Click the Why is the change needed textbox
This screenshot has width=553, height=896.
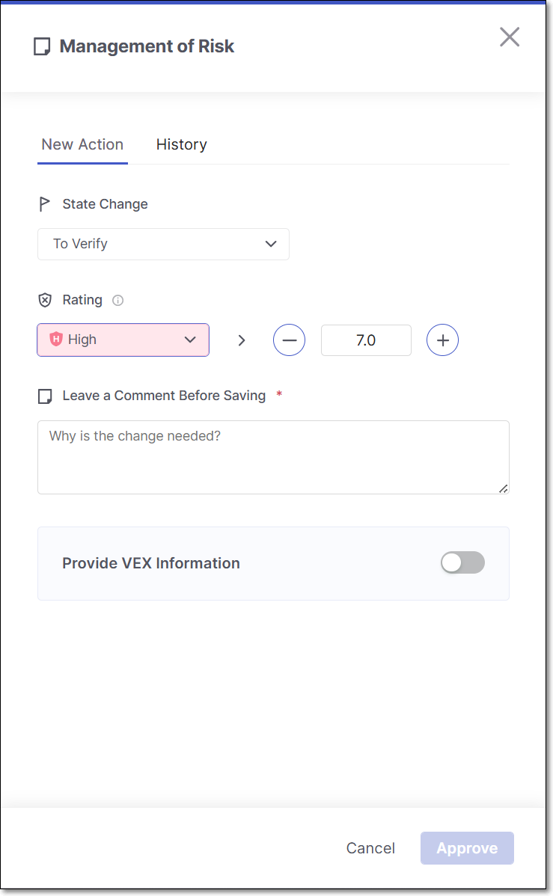273,456
